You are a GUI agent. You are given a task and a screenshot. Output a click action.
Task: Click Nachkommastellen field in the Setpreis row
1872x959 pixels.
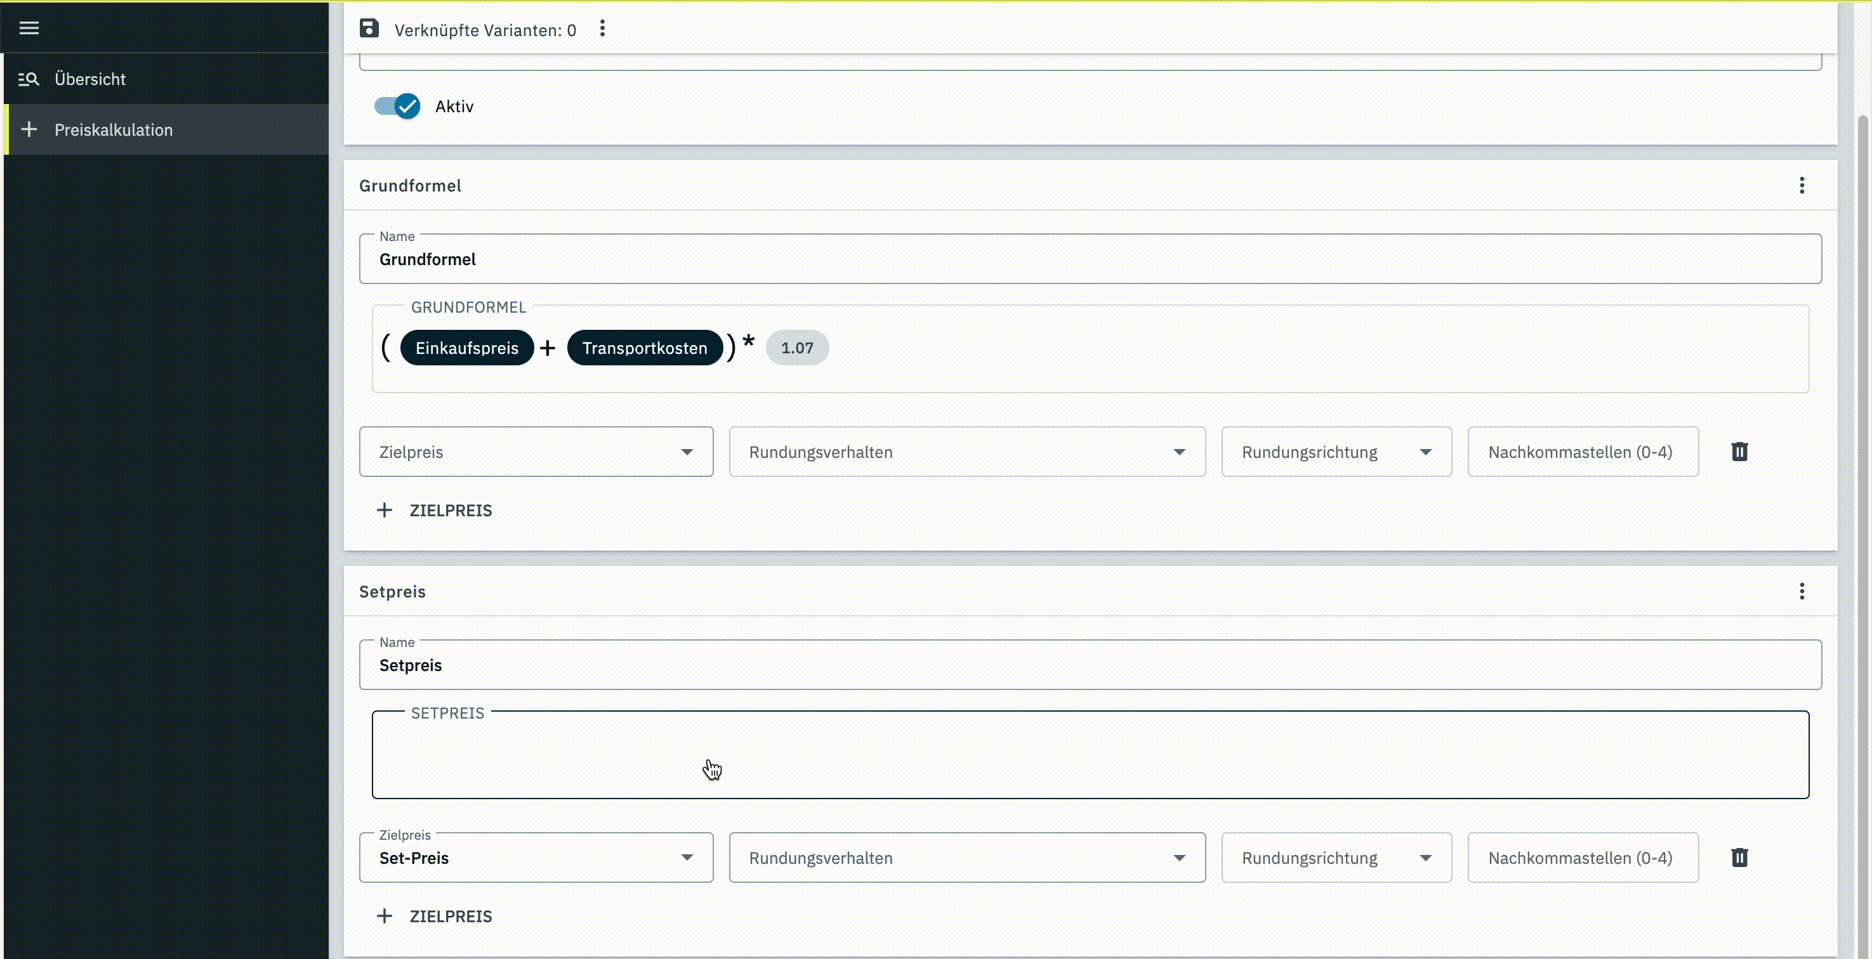coord(1583,858)
